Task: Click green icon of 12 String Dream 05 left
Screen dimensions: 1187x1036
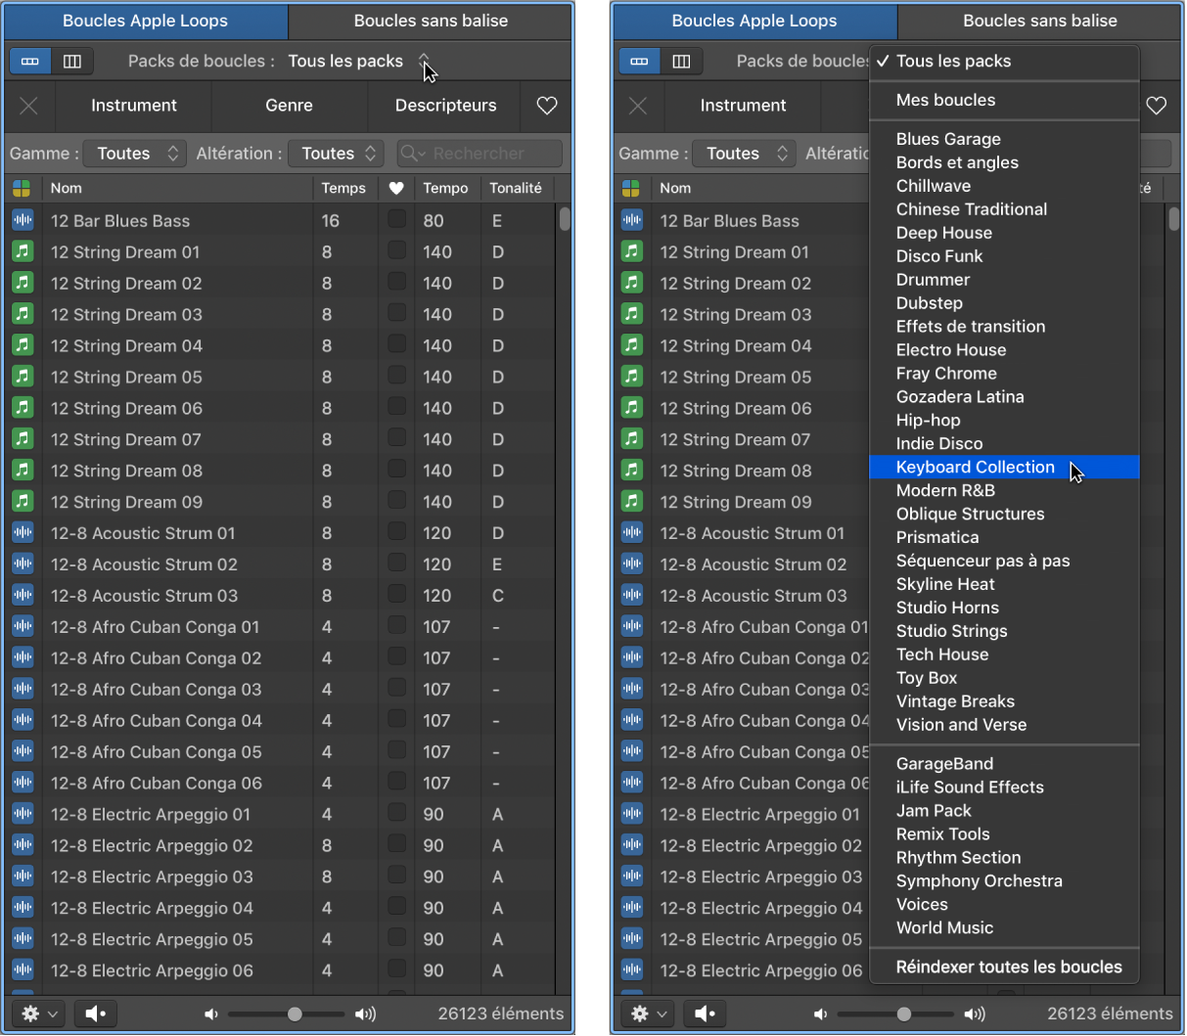Action: coord(23,377)
